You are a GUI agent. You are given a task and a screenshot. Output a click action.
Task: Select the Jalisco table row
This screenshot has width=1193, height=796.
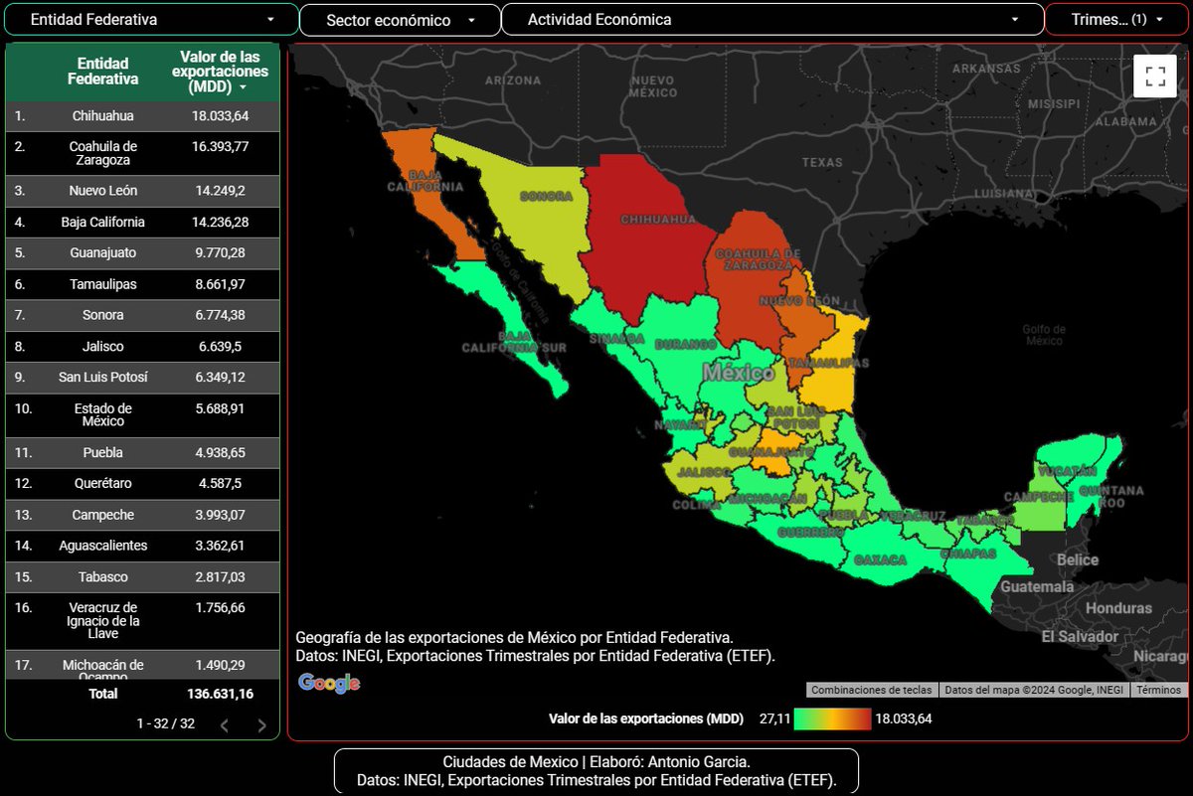point(143,347)
